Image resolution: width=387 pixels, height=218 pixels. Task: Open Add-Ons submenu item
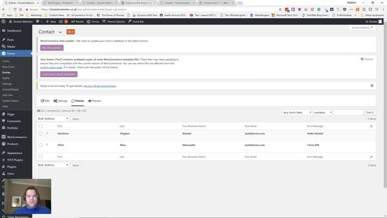[7, 95]
